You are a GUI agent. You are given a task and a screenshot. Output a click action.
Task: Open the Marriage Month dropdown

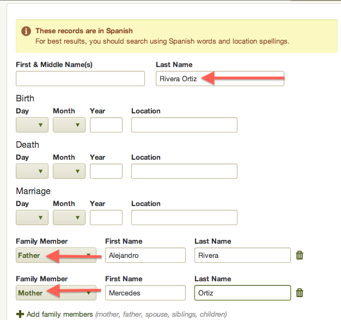coord(69,218)
